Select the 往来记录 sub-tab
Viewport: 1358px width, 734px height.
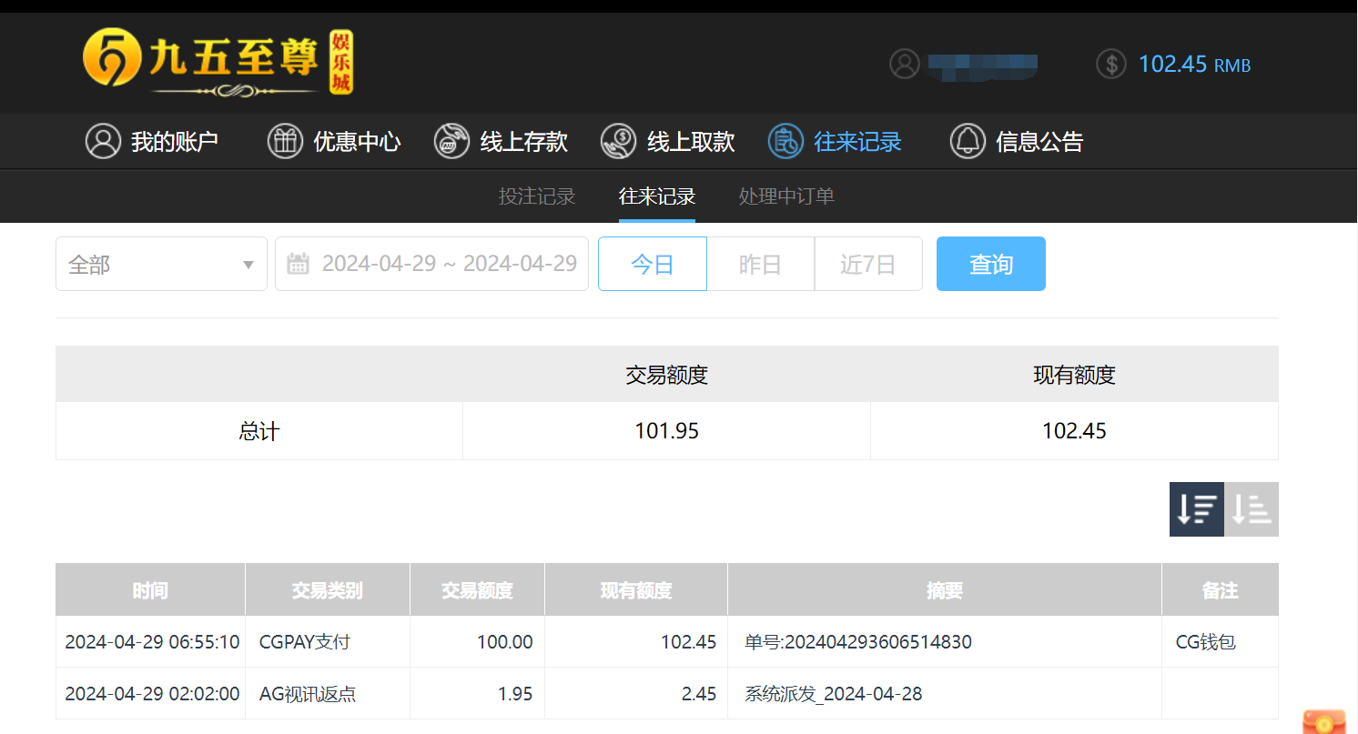pyautogui.click(x=657, y=196)
